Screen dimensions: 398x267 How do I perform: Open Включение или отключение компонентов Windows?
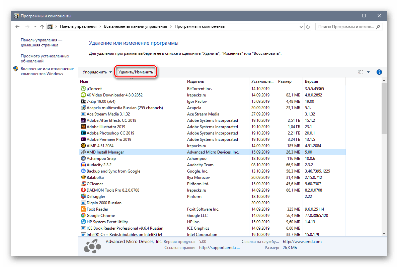point(47,71)
